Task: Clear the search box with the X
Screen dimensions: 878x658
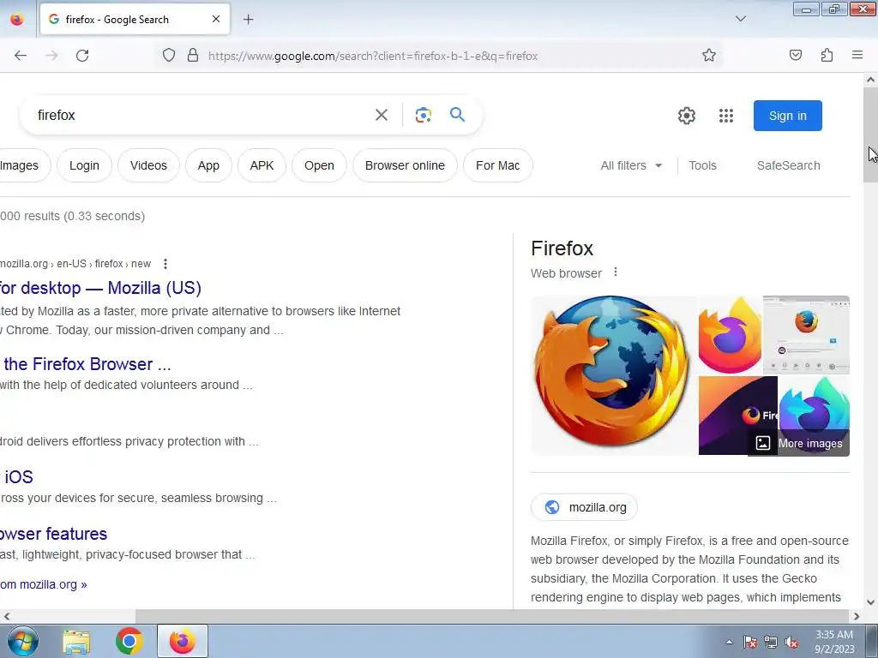Action: click(x=382, y=115)
